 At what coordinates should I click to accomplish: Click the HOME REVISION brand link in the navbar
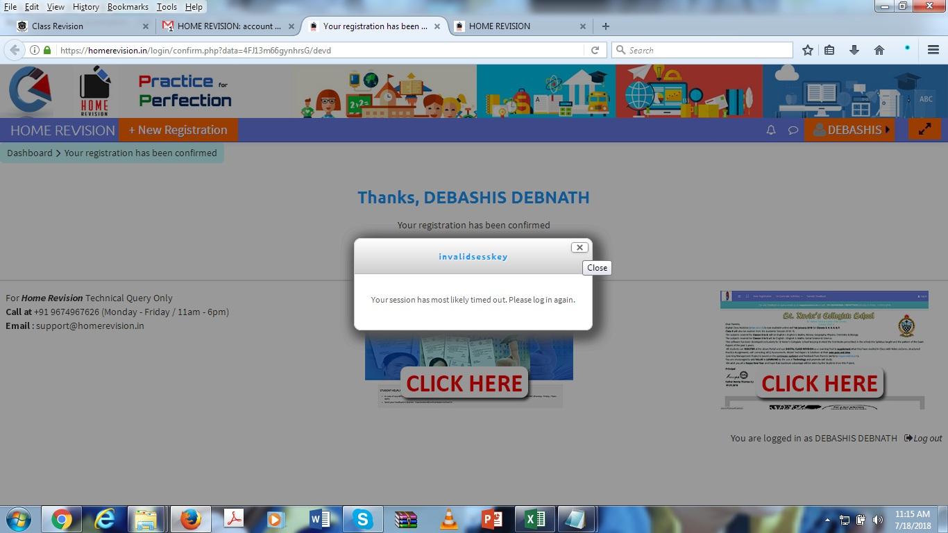[62, 130]
